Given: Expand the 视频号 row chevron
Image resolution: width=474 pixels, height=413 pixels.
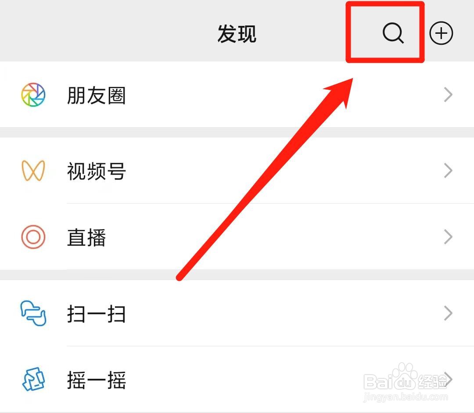Looking at the screenshot, I should click(x=448, y=171).
